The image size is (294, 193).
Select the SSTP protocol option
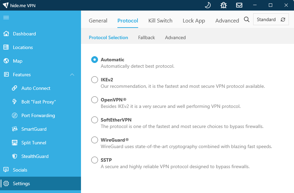94,160
